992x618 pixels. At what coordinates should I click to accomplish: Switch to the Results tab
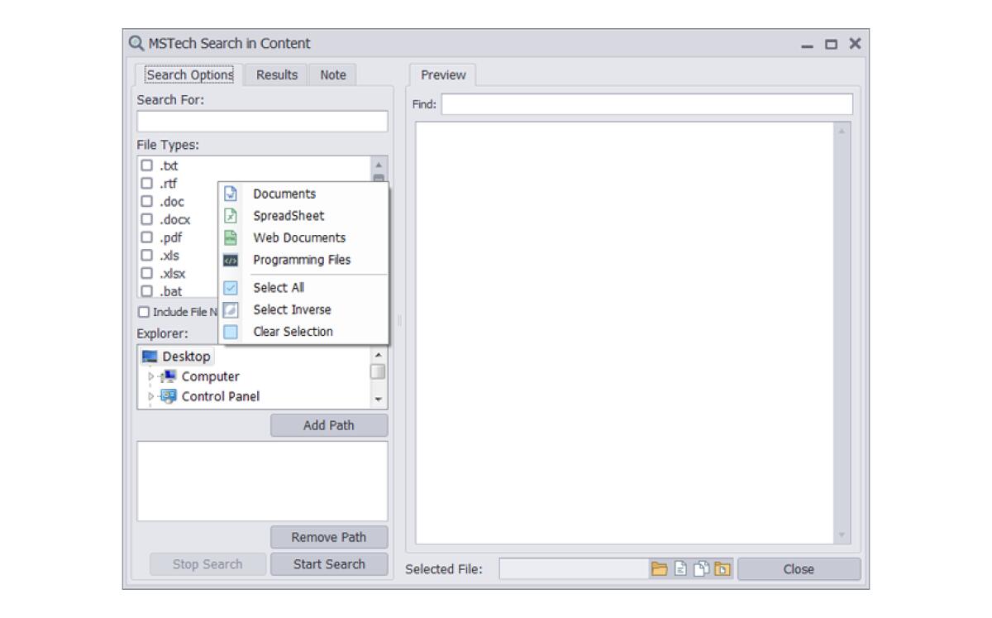tap(276, 74)
